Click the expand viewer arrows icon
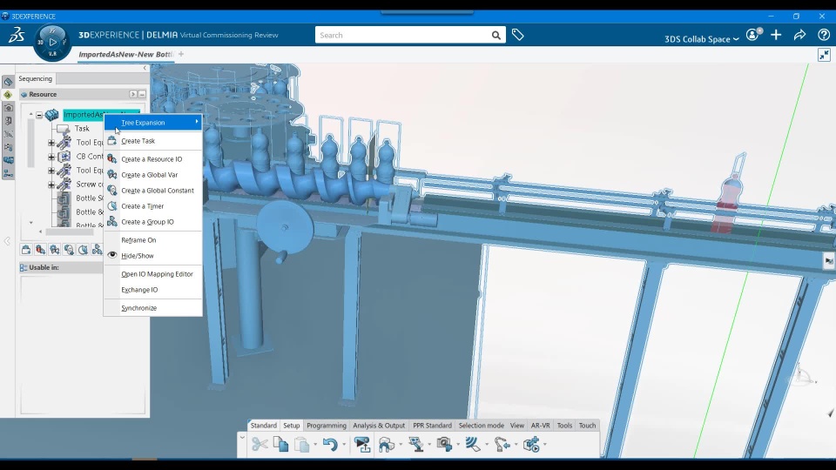Viewport: 836px width, 470px height. (824, 55)
